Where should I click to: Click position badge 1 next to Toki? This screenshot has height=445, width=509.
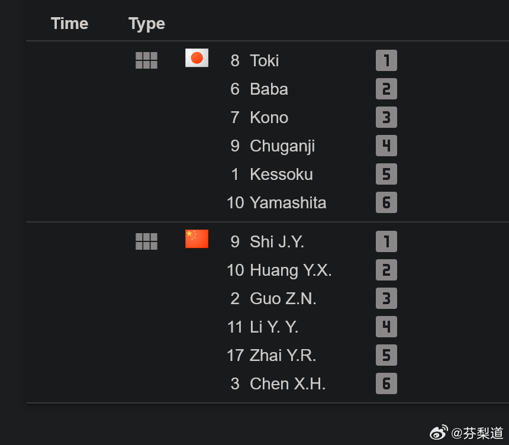tap(386, 60)
